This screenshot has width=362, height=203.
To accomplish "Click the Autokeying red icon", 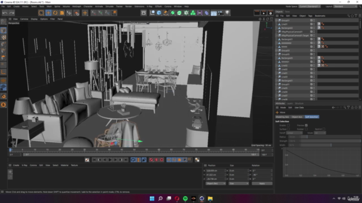I will (156, 160).
